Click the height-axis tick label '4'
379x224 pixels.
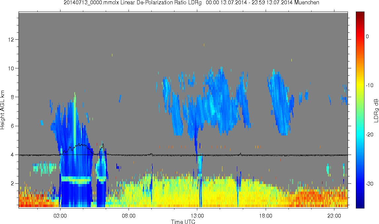[13, 155]
